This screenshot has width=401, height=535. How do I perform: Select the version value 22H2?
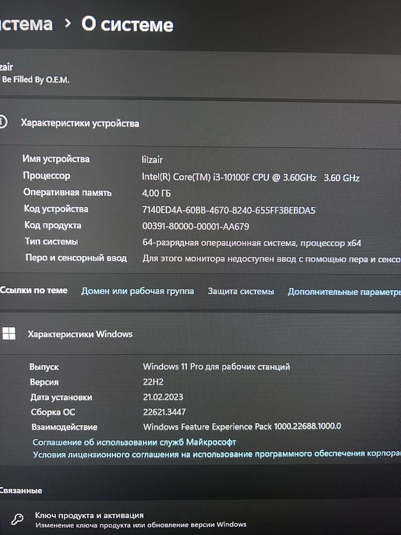[x=153, y=382]
